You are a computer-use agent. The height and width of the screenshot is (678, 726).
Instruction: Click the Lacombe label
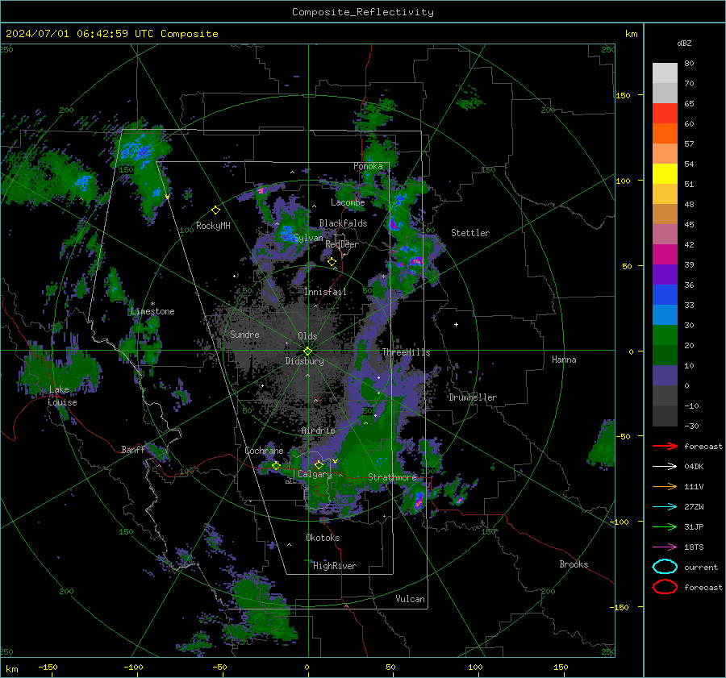pyautogui.click(x=348, y=202)
